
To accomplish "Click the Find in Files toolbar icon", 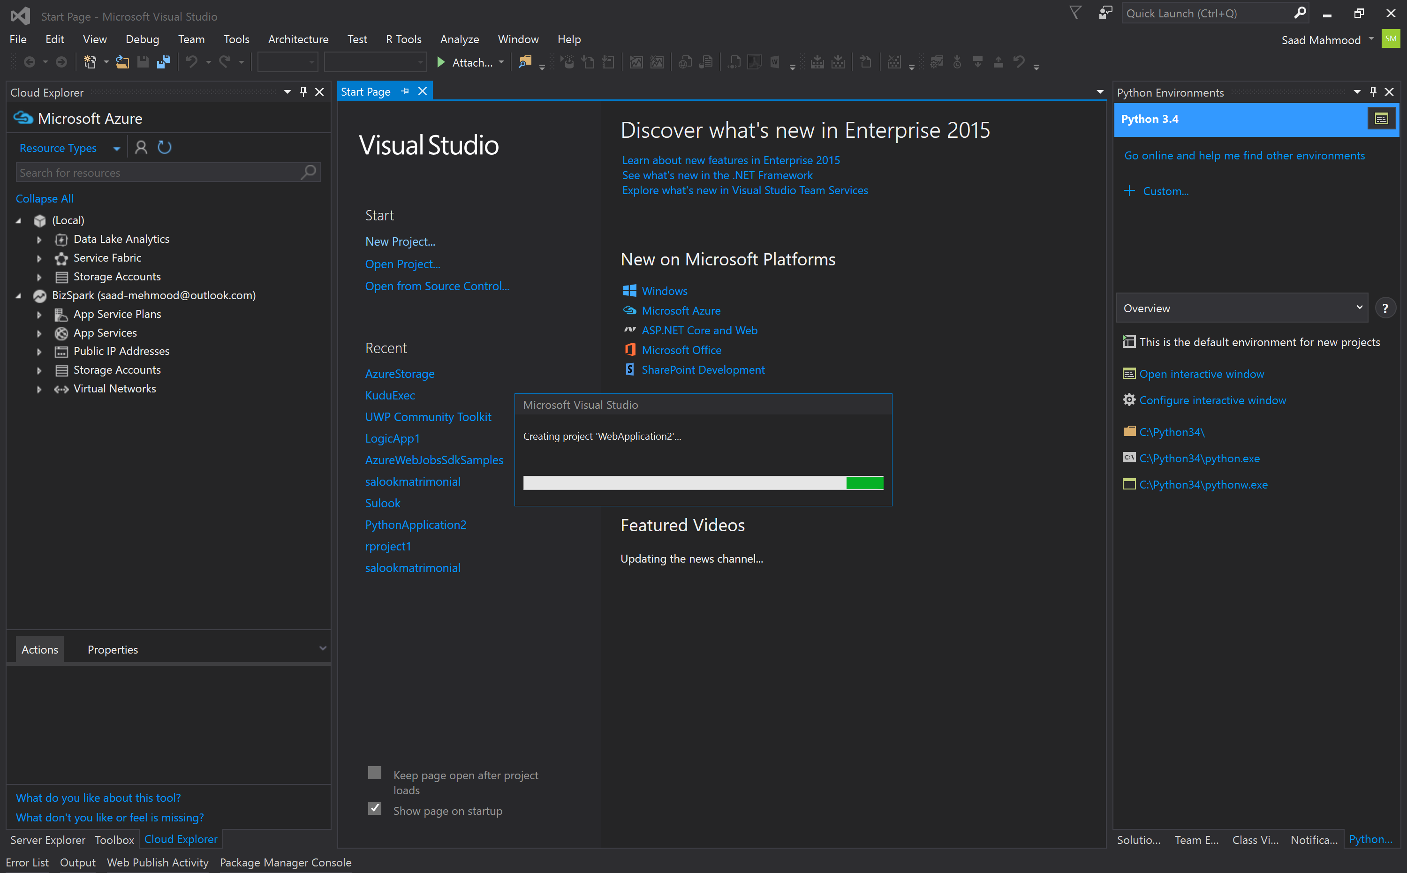I will coord(524,62).
